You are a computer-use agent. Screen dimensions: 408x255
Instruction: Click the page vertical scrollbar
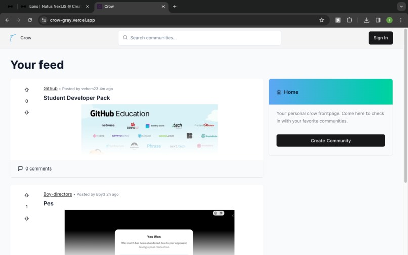tap(405, 105)
